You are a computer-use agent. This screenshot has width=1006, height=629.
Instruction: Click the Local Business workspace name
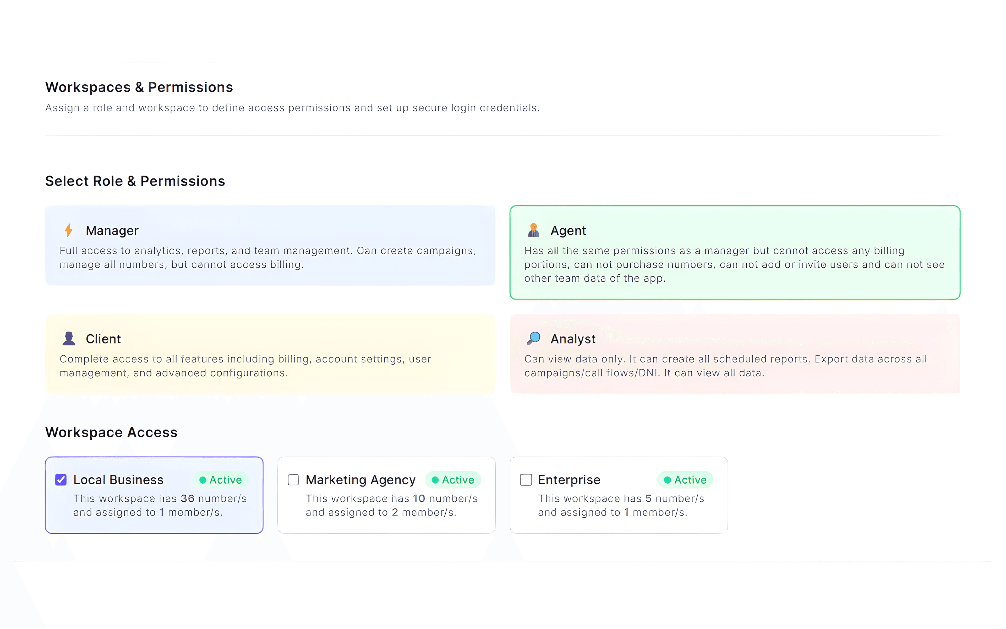[x=118, y=480]
